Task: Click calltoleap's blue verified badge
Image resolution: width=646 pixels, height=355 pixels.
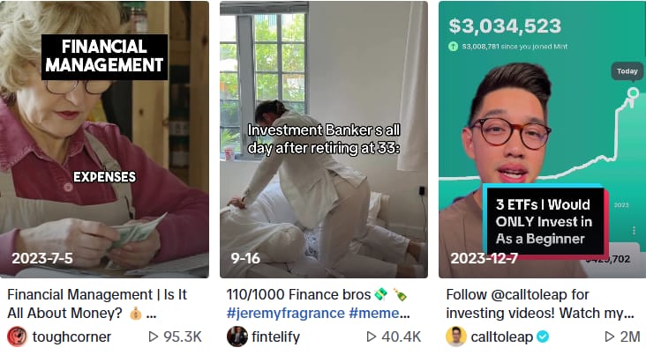Action: pyautogui.click(x=543, y=337)
